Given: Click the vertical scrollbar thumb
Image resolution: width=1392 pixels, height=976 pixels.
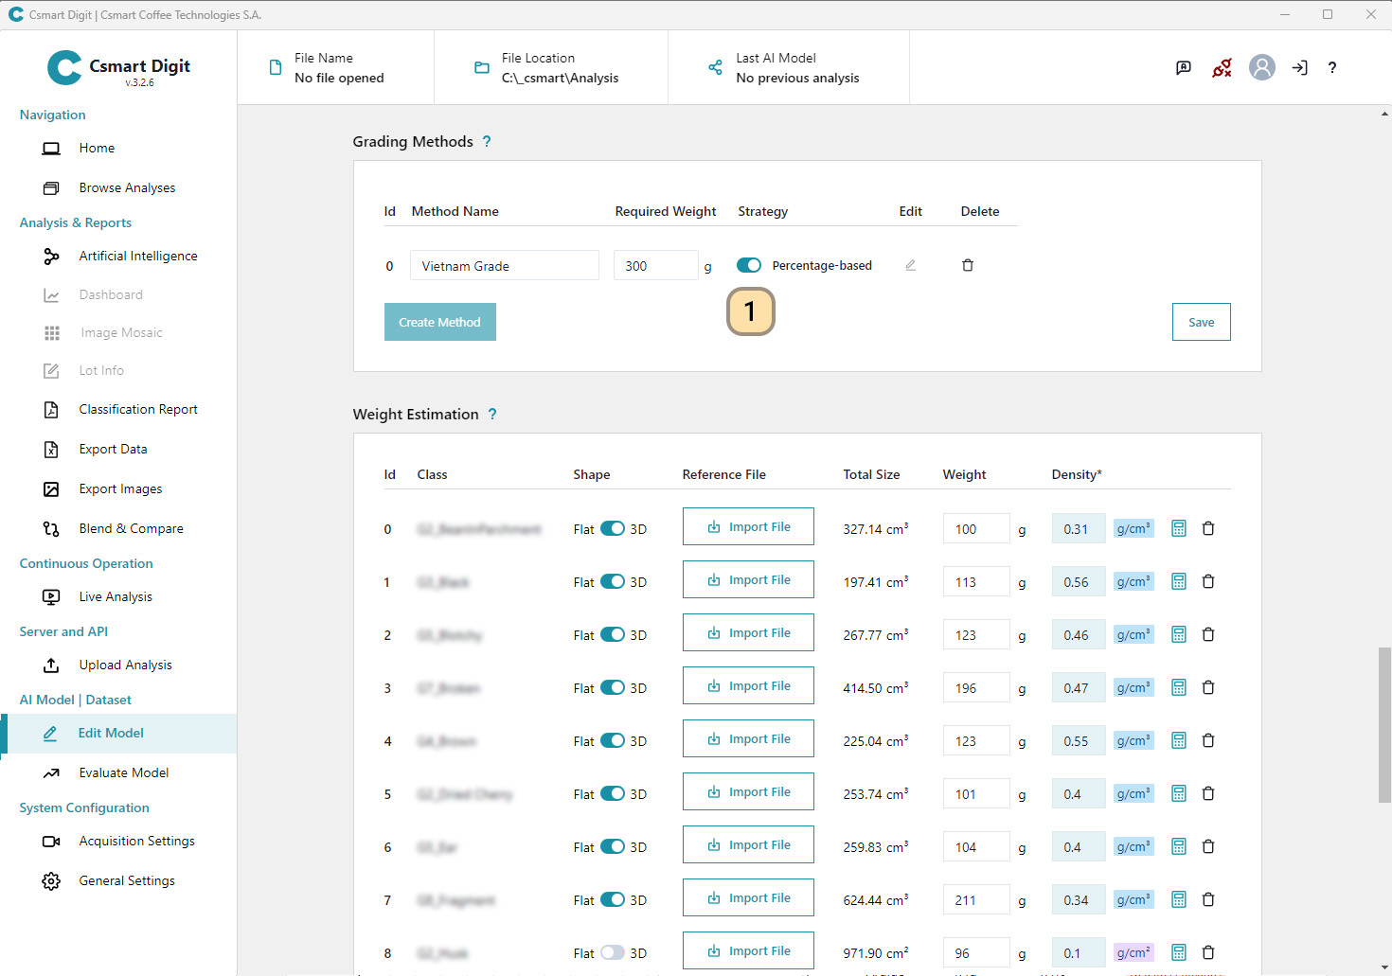Looking at the screenshot, I should (x=1384, y=724).
